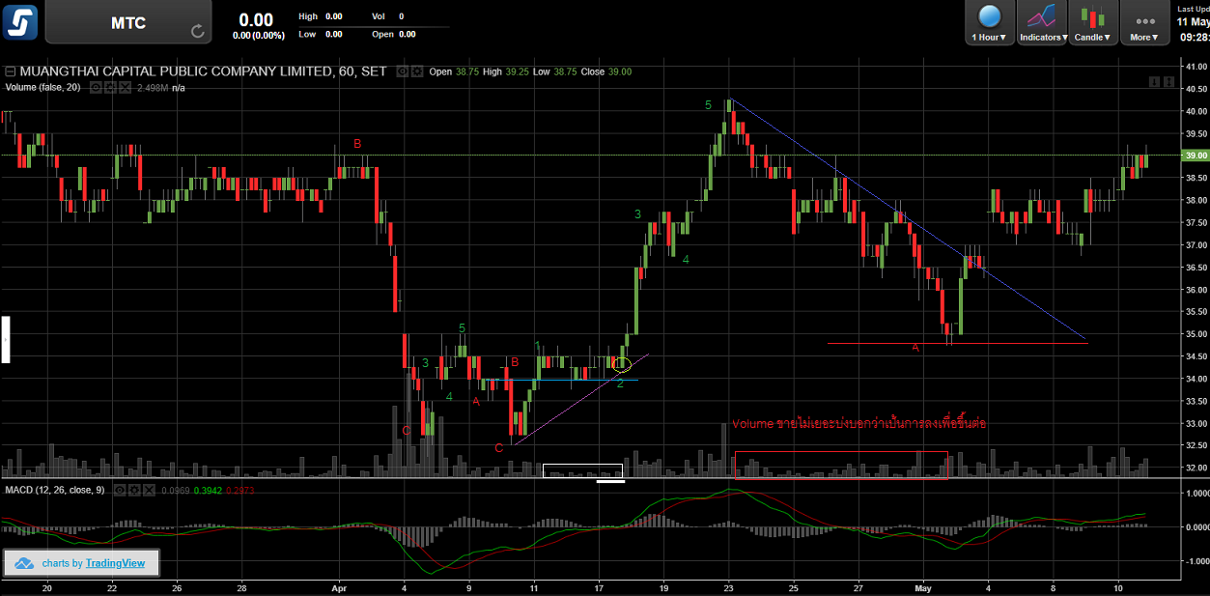
Task: Click the white sidebar handle on the left edge
Action: tap(5, 339)
